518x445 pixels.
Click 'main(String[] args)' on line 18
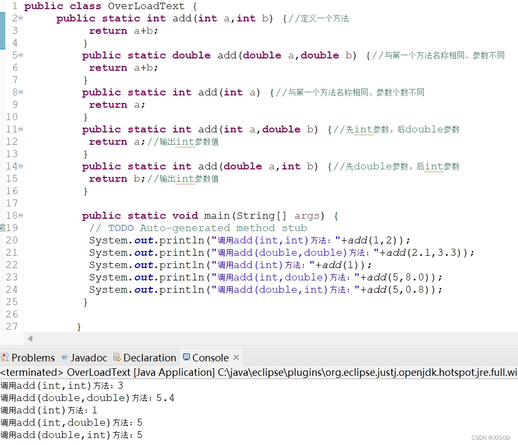coord(264,216)
